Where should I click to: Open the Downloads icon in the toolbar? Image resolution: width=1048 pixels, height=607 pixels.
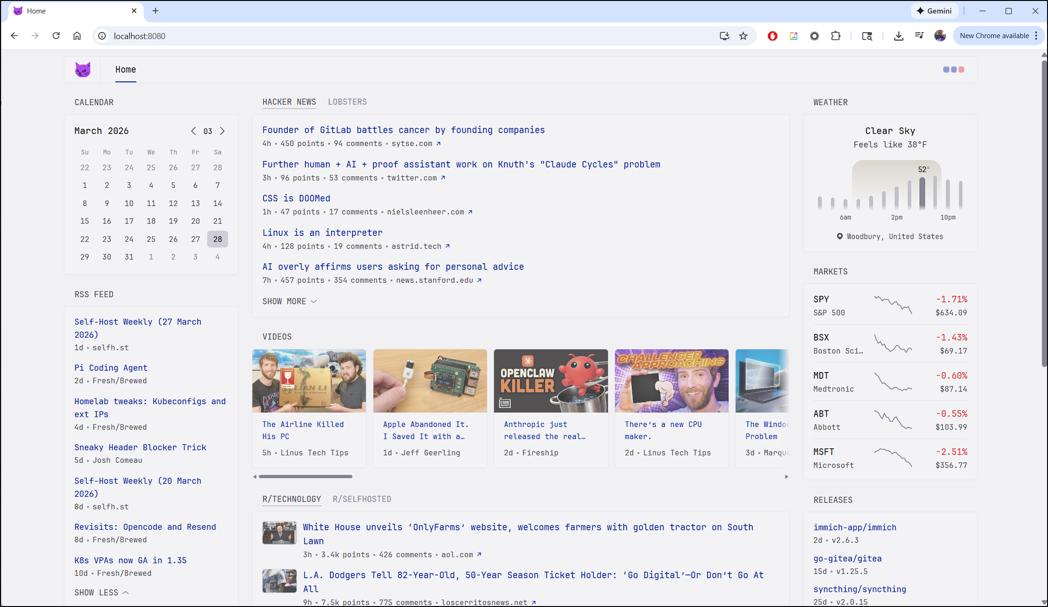tap(898, 36)
